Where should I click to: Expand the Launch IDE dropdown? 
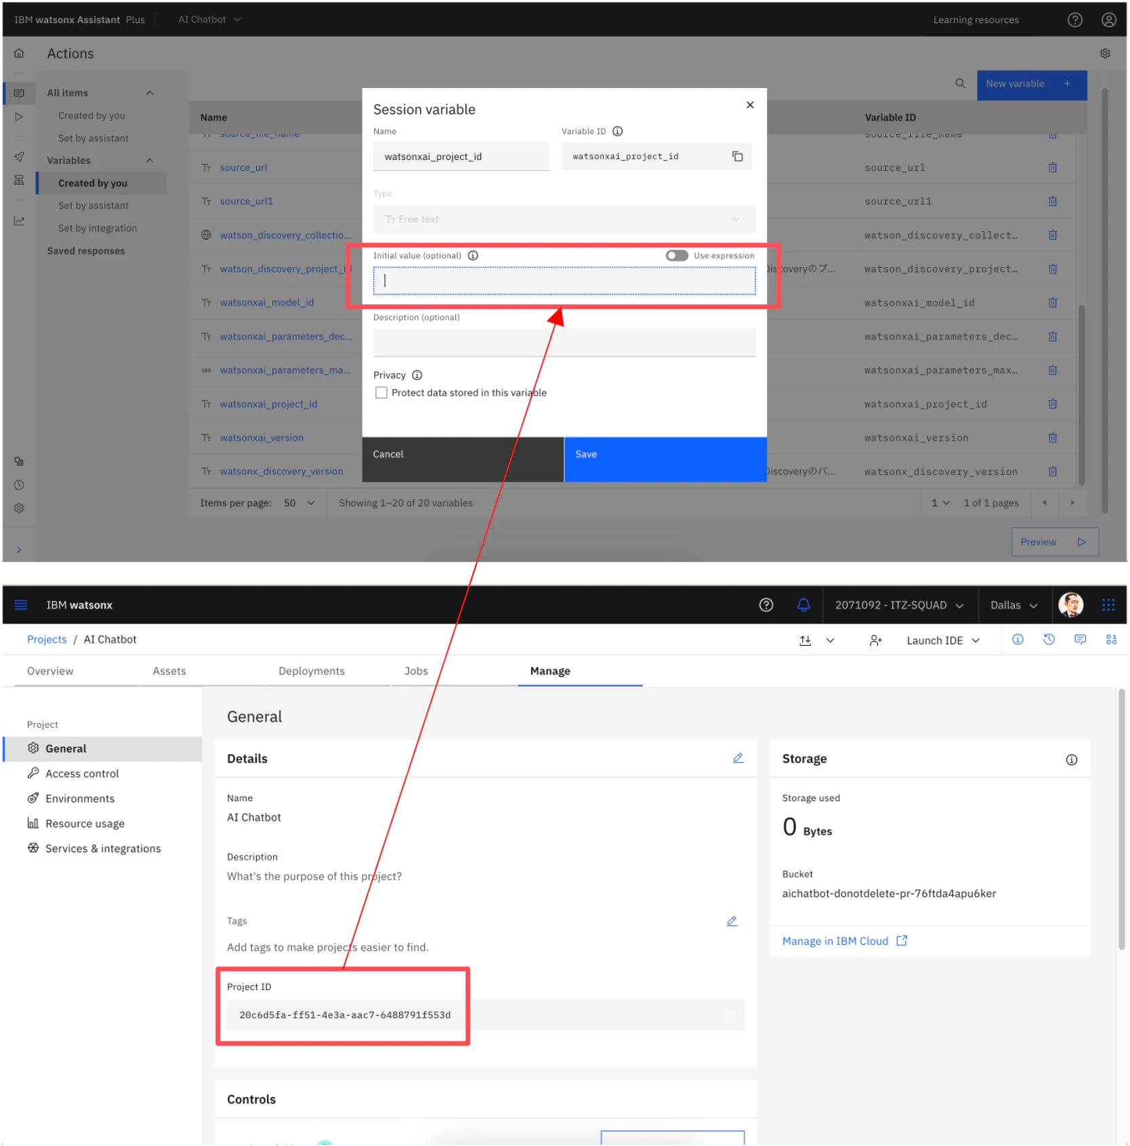(943, 640)
